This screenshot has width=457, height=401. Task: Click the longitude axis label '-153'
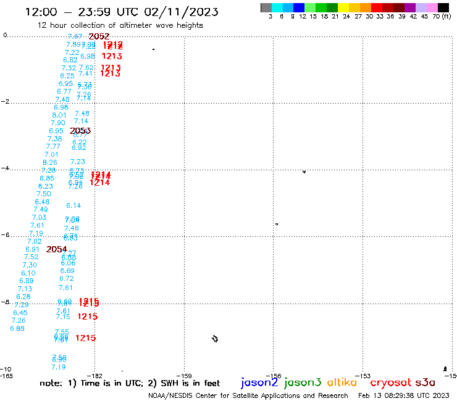[x=363, y=376]
